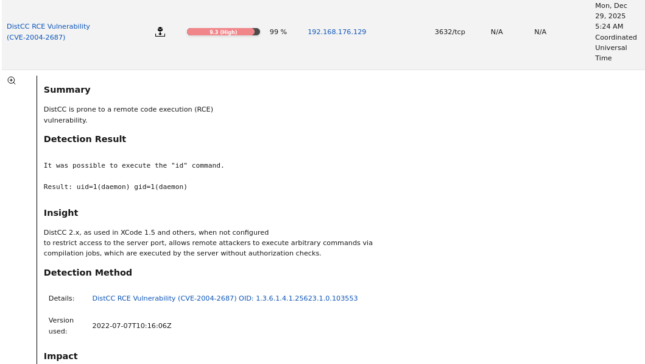Click the solution type download icon
Viewport: 645px width, 364px height.
pos(160,32)
